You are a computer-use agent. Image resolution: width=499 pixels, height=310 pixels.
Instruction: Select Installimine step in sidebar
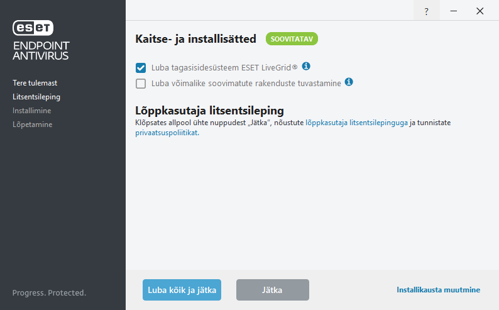tap(32, 111)
